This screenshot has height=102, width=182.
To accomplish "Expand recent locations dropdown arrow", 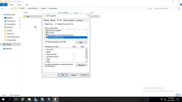I will [x=9, y=8].
